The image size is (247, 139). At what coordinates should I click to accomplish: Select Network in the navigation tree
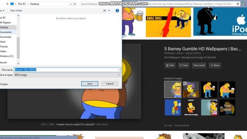[x=8, y=63]
